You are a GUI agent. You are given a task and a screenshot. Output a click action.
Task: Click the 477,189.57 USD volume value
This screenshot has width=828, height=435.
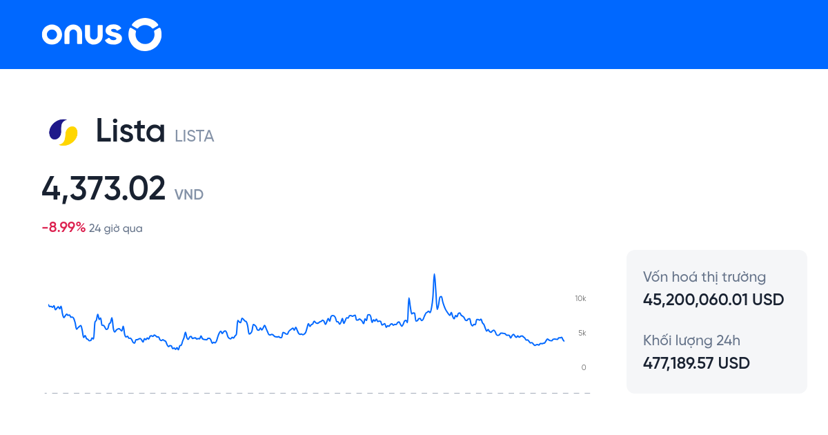click(696, 363)
